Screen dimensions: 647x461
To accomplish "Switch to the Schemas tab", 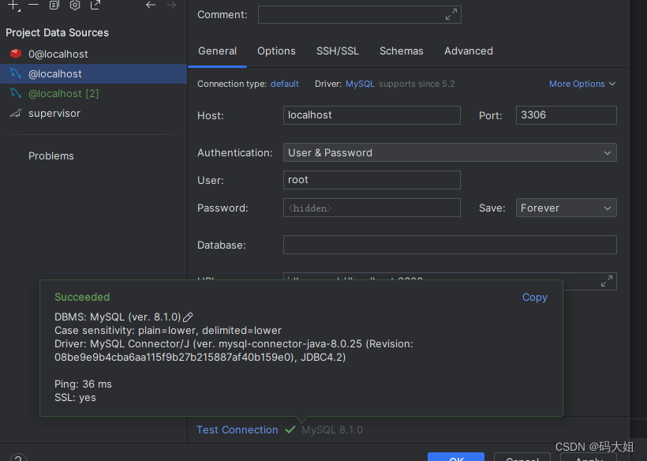I will [x=401, y=51].
